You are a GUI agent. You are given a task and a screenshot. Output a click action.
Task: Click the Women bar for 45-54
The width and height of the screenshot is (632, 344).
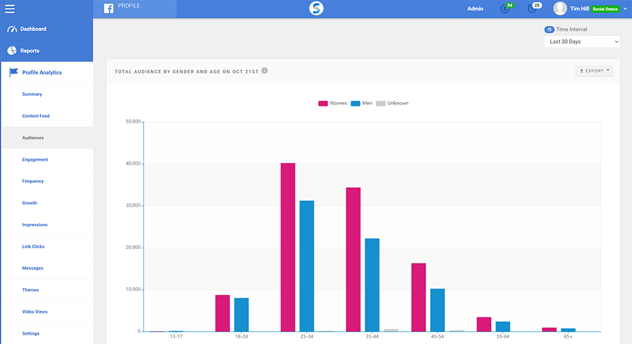[x=418, y=297]
